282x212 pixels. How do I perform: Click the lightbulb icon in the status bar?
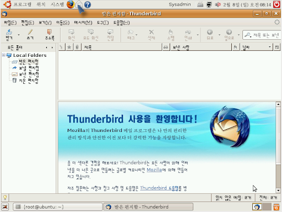pos(5,198)
